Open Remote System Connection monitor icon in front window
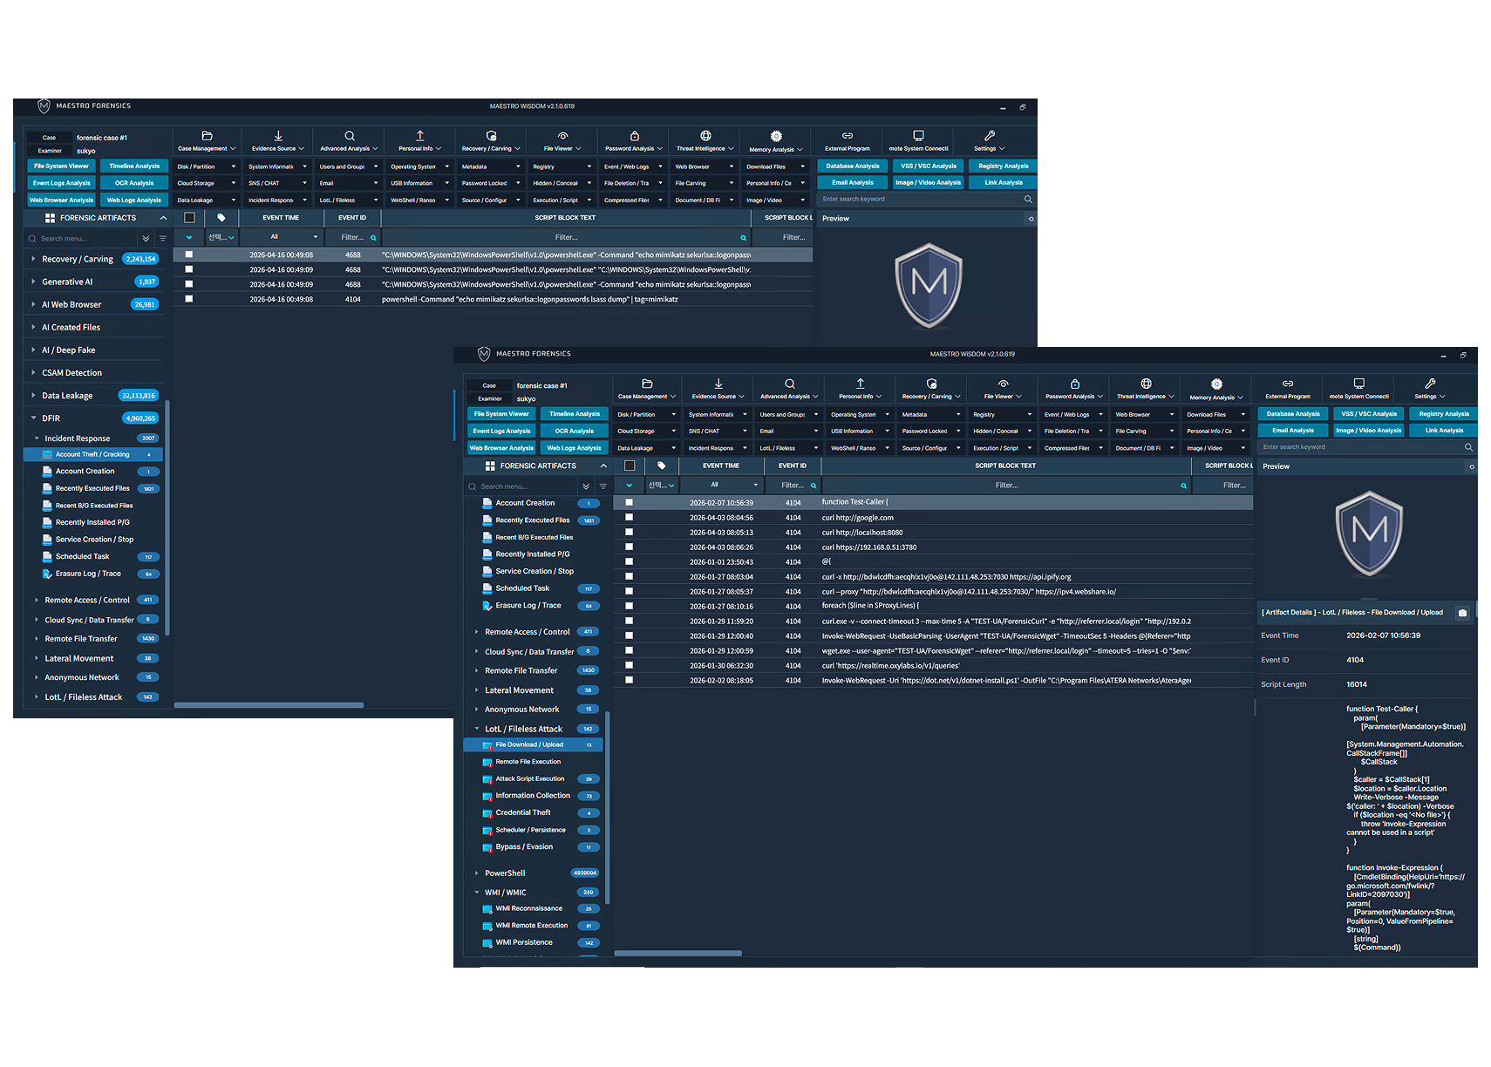This screenshot has width=1491, height=1067. point(1358,384)
